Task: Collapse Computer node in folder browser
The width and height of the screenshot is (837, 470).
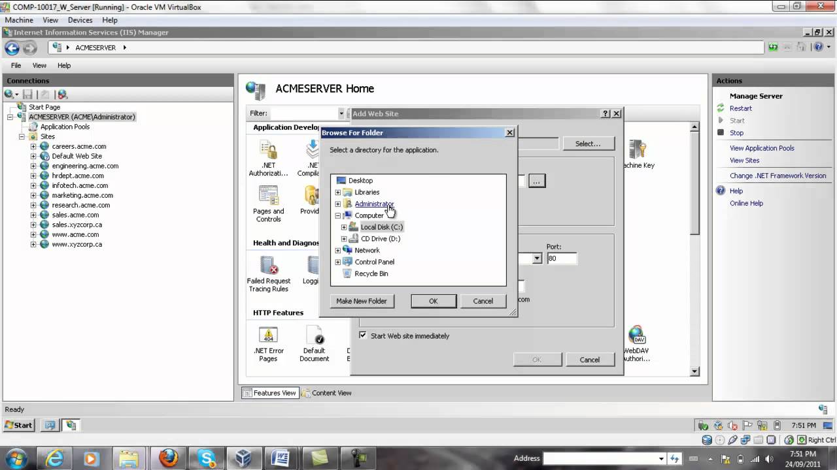Action: pyautogui.click(x=338, y=215)
